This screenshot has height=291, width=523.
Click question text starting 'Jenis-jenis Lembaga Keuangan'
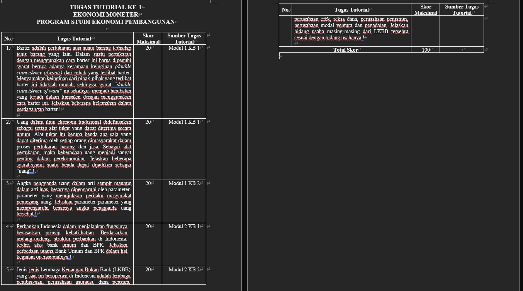point(74,276)
